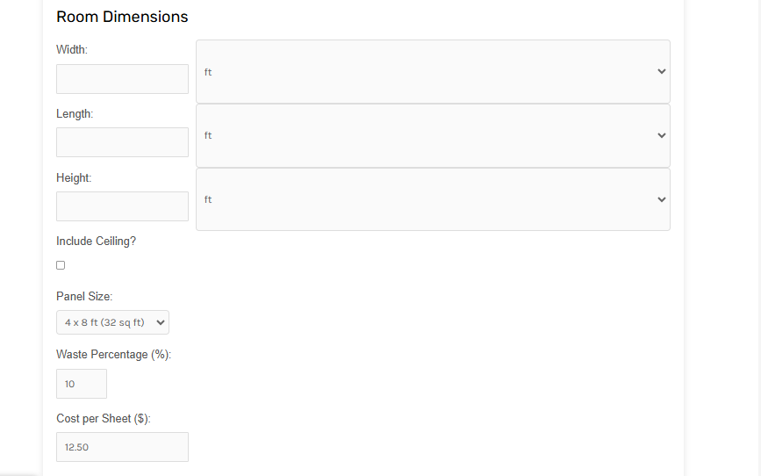Click the "Waste Percentage (%)" label
761x476 pixels.
(113, 355)
